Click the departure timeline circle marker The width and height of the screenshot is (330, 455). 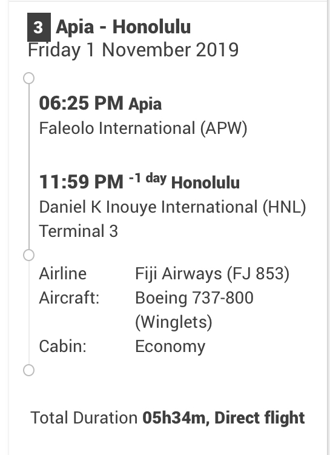pyautogui.click(x=28, y=78)
